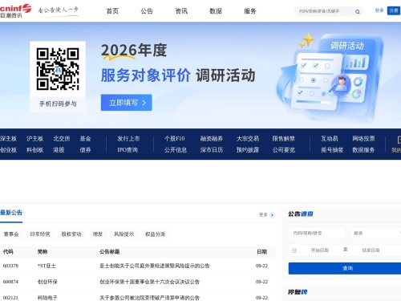Click the stock code 603378
This screenshot has width=401, height=301.
10,266
